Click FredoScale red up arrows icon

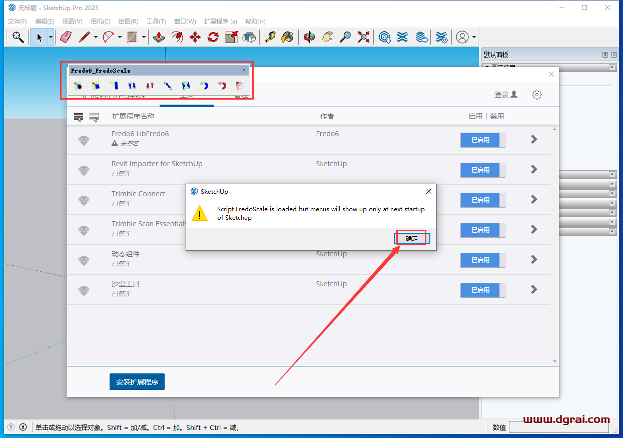point(150,86)
